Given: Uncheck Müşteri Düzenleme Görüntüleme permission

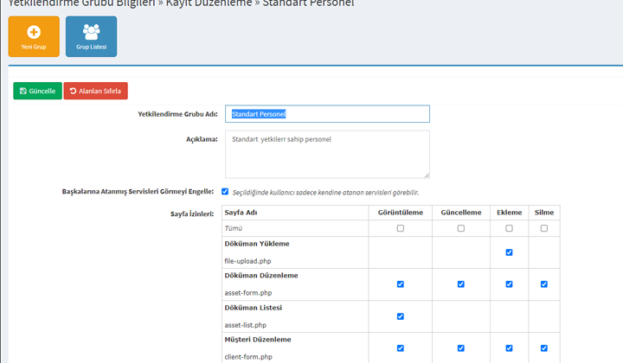Looking at the screenshot, I should pyautogui.click(x=400, y=348).
